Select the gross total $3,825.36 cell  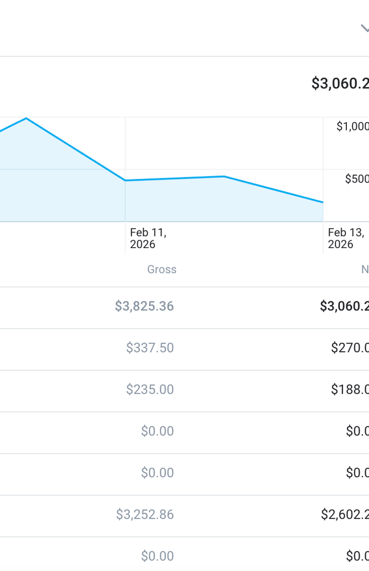pos(144,306)
